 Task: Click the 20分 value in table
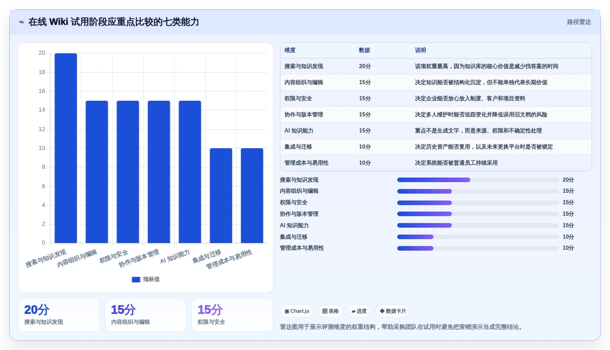[x=365, y=66]
